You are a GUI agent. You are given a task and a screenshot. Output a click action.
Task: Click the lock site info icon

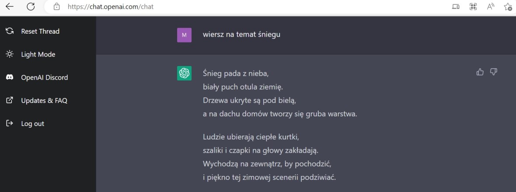coord(56,6)
